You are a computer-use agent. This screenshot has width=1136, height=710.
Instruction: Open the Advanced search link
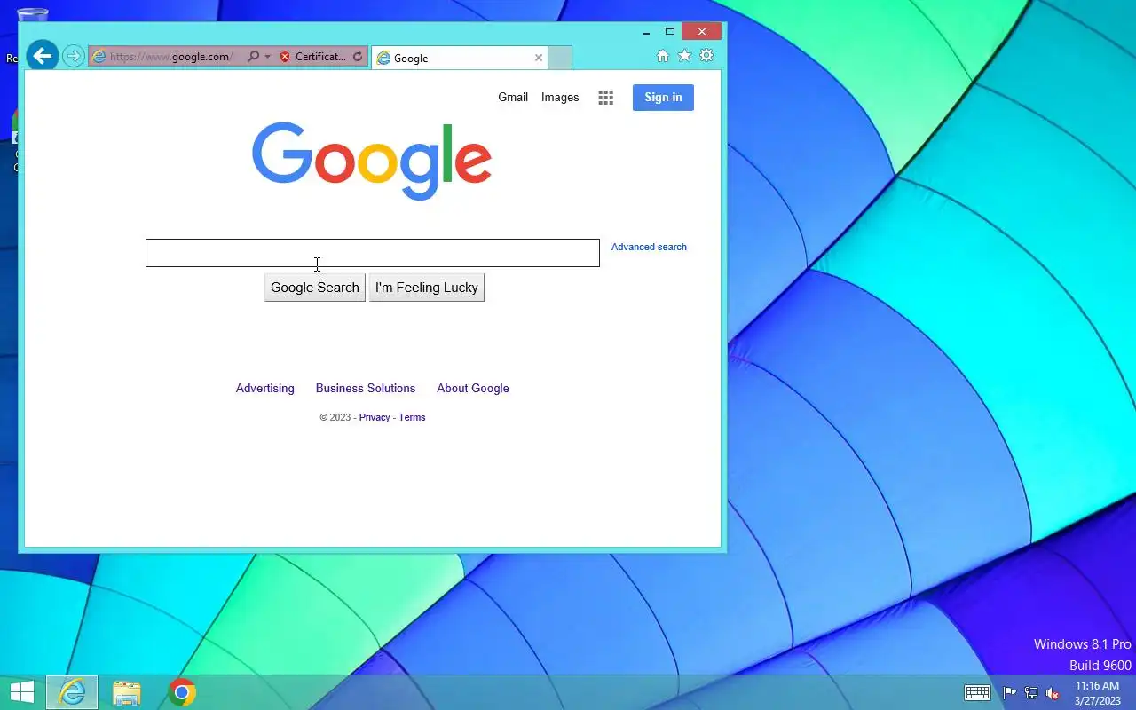(649, 247)
